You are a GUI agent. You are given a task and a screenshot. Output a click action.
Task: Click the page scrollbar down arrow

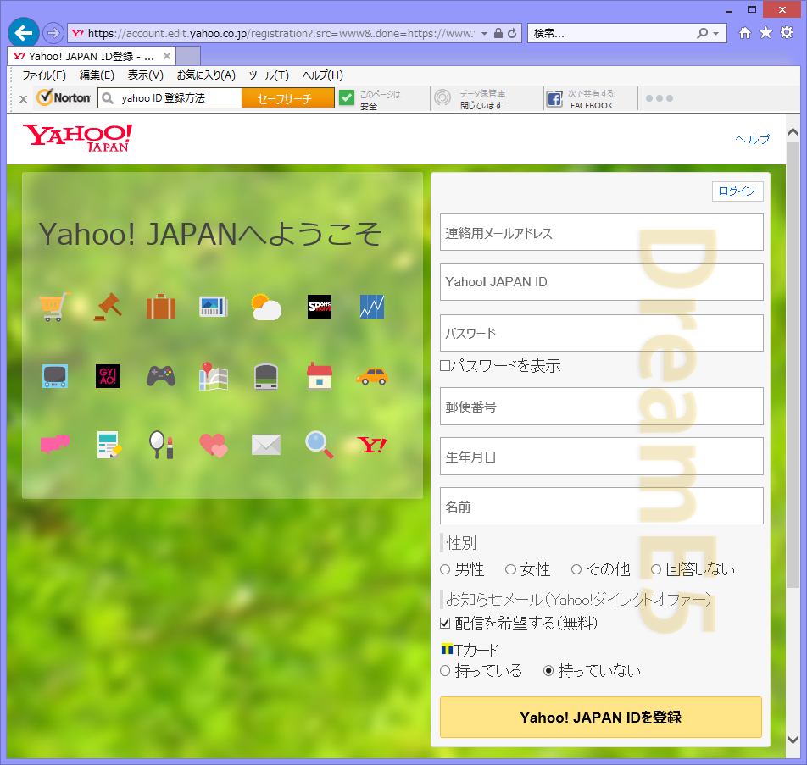pyautogui.click(x=793, y=740)
